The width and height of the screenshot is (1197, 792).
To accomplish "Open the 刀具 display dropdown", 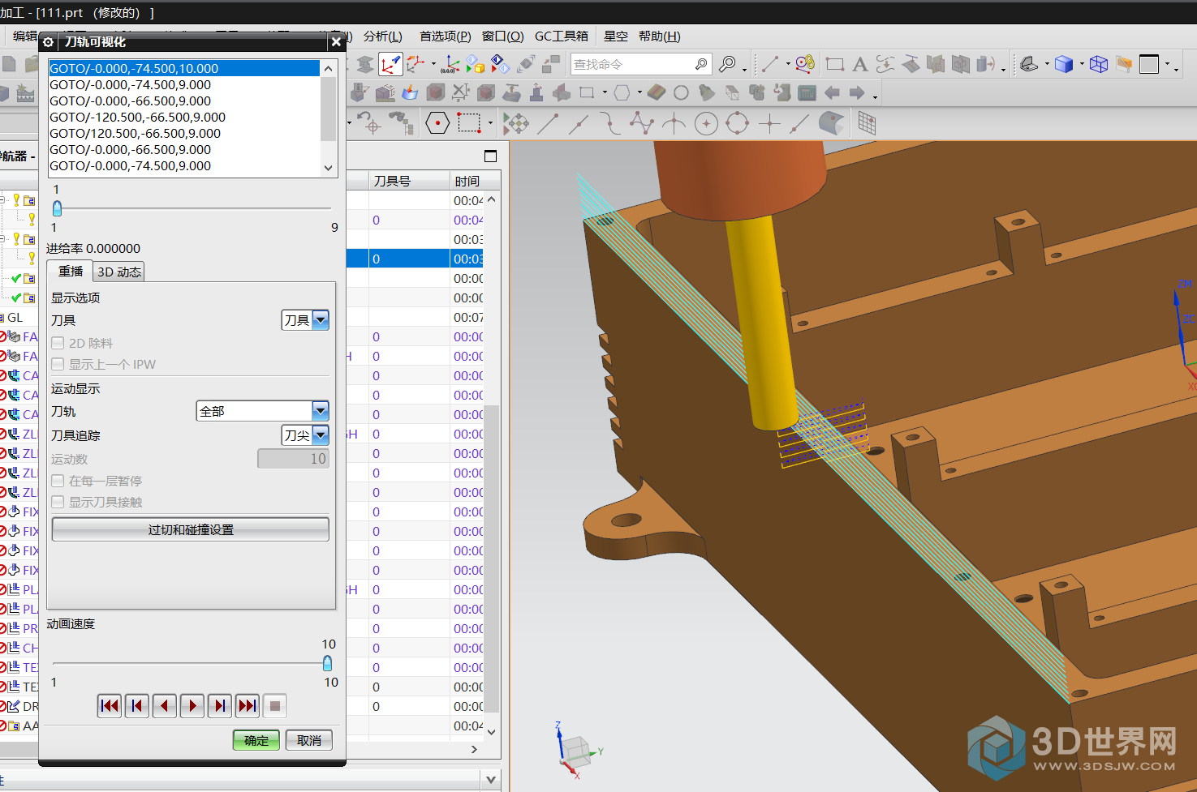I will coord(305,320).
